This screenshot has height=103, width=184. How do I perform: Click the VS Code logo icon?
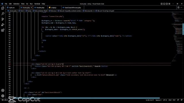coord(2,4)
